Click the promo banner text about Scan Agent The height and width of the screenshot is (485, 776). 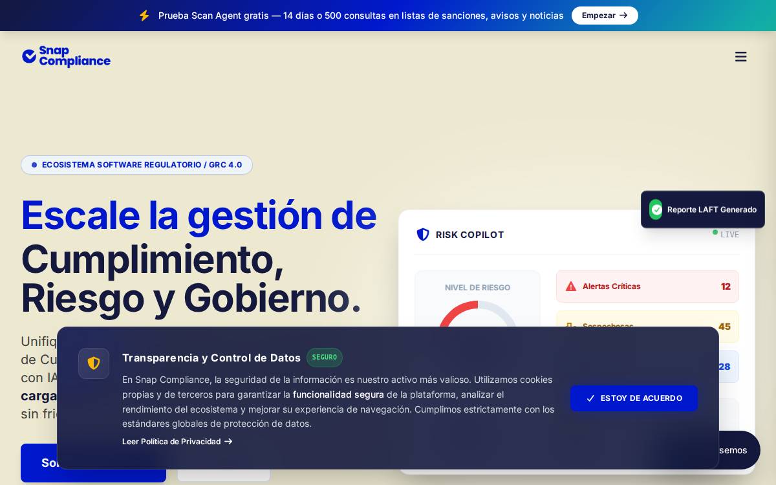click(361, 16)
